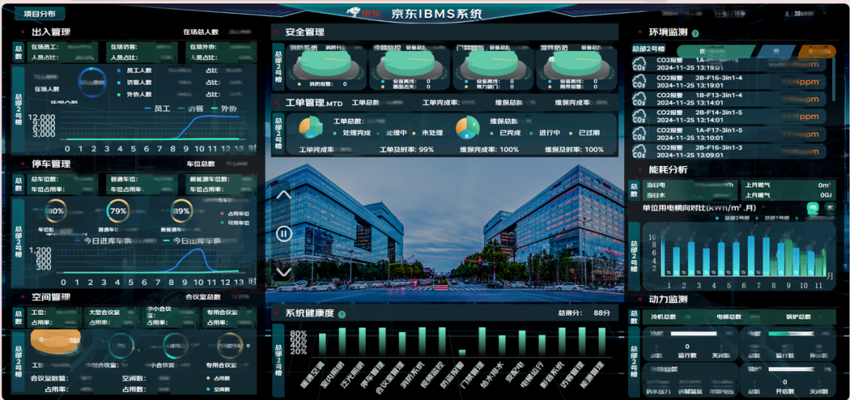The height and width of the screenshot is (400, 850).
Task: Click the 总部2号楼 tab beside 安全管理
Action: (278, 66)
